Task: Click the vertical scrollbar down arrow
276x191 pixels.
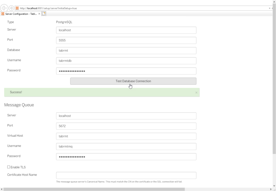Action: click(274, 186)
